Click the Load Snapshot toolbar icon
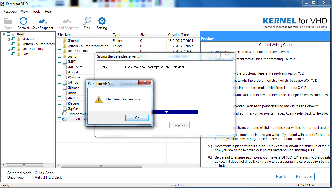 pyautogui.click(x=67, y=21)
